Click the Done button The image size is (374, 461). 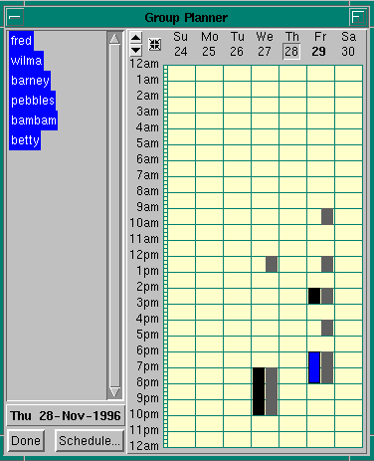coord(26,440)
